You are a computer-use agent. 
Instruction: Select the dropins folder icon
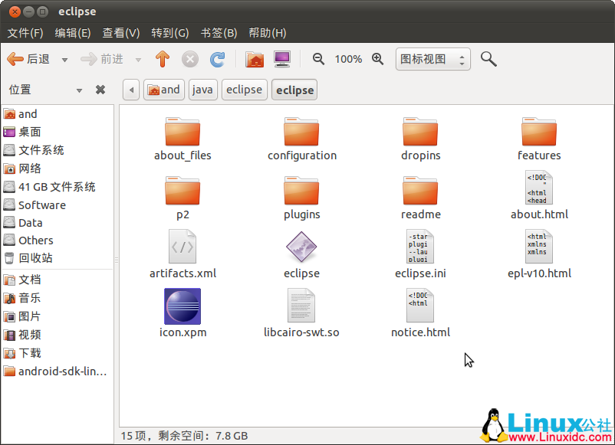click(420, 132)
